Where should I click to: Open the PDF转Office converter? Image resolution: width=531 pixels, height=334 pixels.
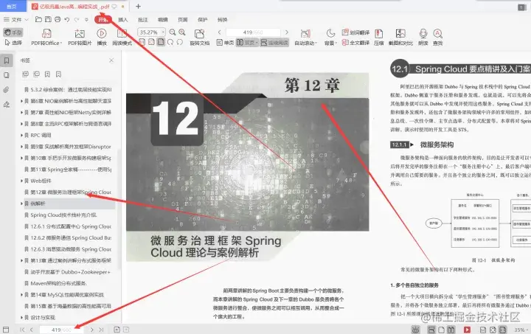46,37
